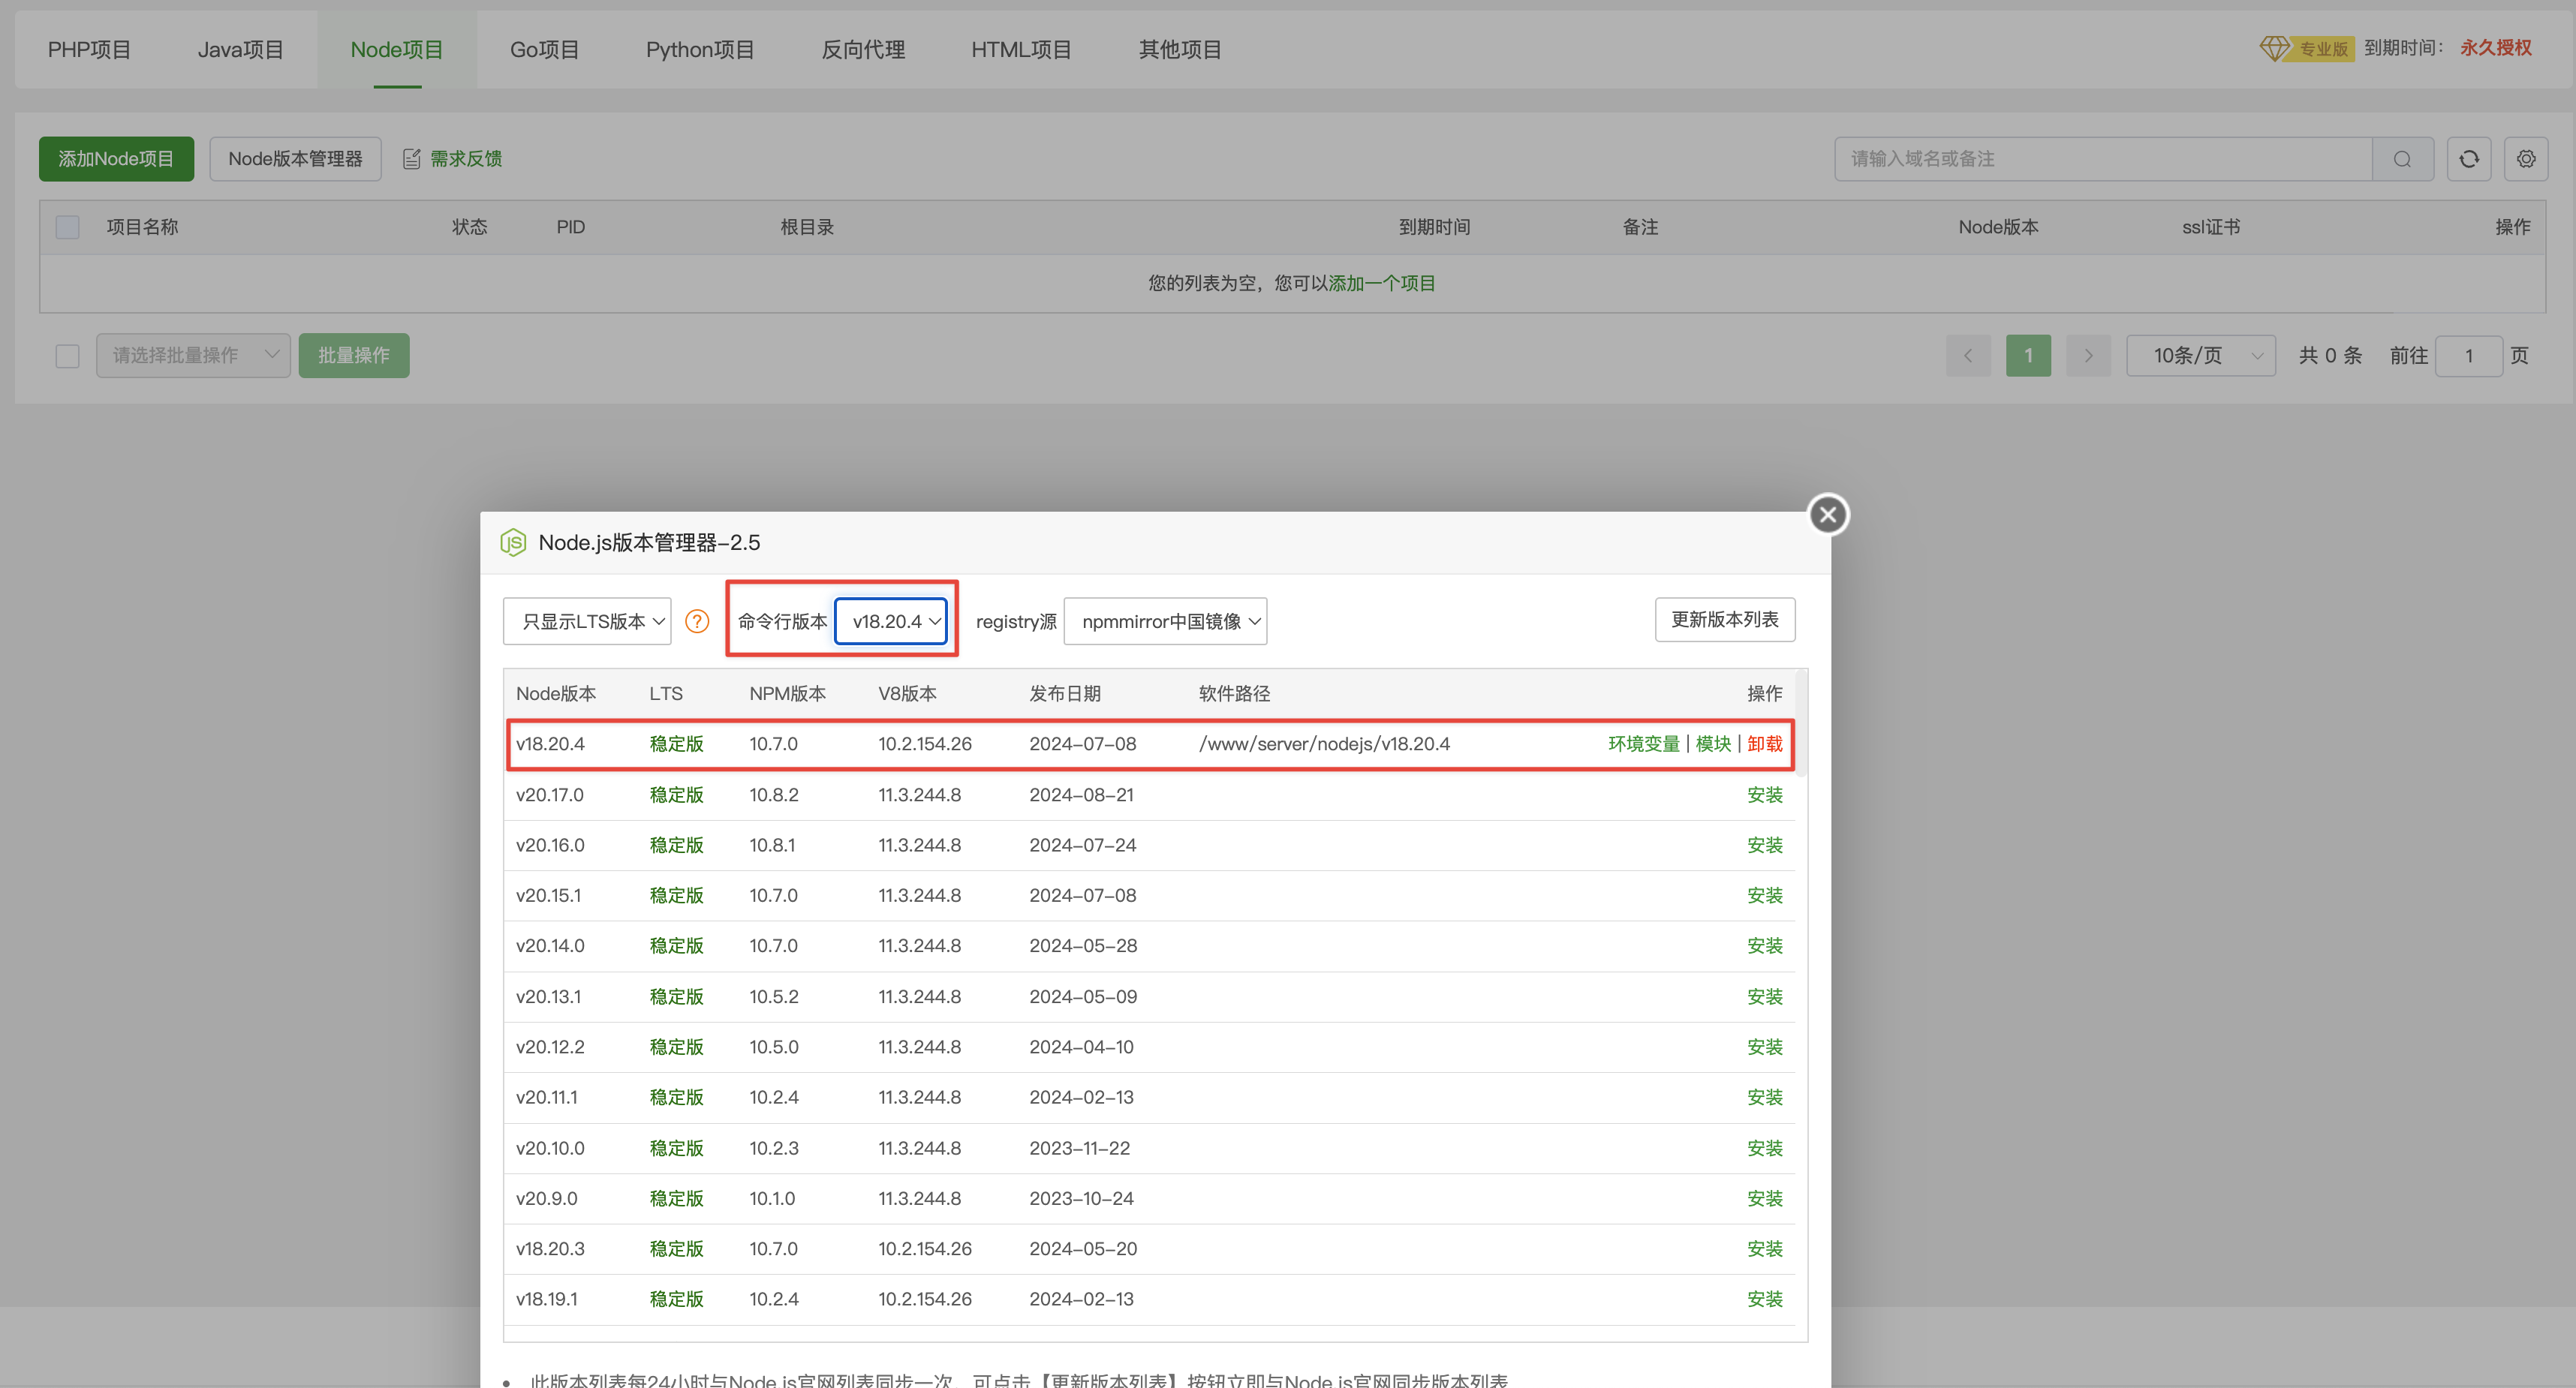This screenshot has height=1388, width=2576.
Task: Open the HTML项目 tab
Action: (1021, 49)
